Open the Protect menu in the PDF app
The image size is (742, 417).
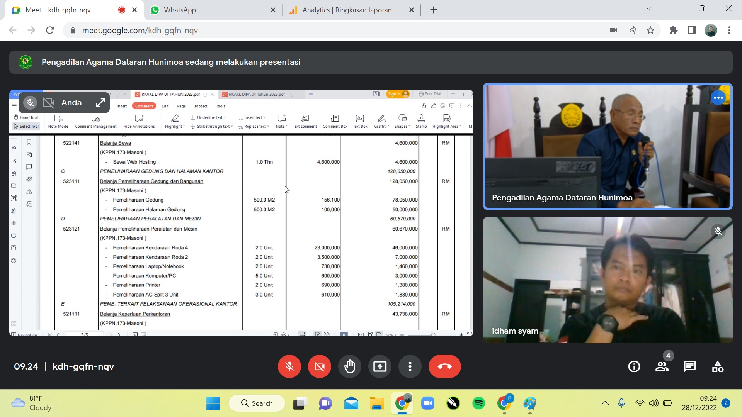point(201,106)
